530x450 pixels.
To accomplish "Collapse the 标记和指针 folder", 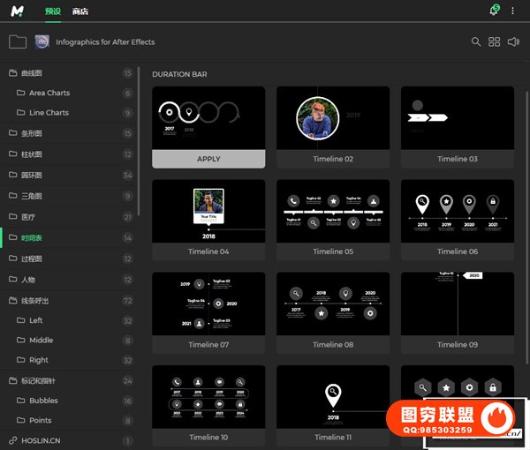I will pyautogui.click(x=12, y=381).
